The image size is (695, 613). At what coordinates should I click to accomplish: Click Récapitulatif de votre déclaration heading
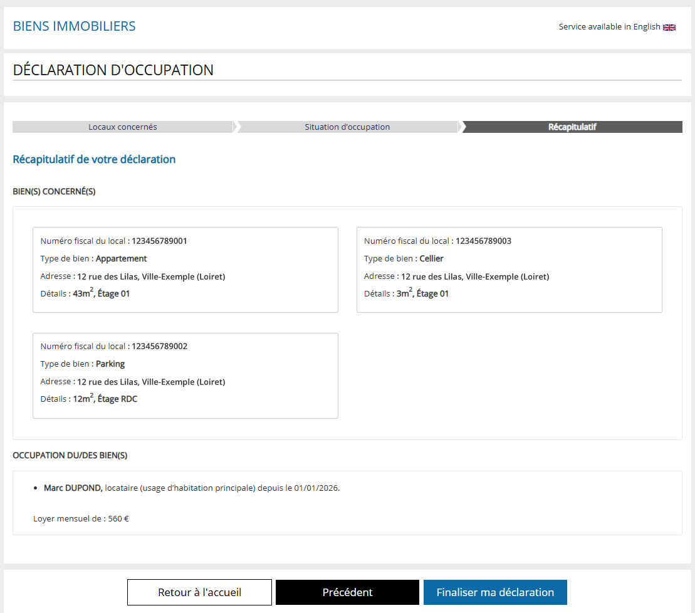94,160
